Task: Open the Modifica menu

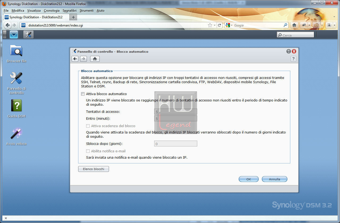Action: tap(18, 11)
